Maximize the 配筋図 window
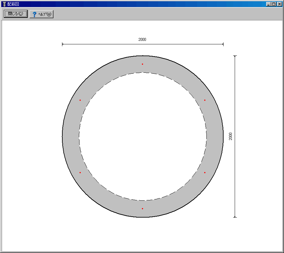 (274, 4)
